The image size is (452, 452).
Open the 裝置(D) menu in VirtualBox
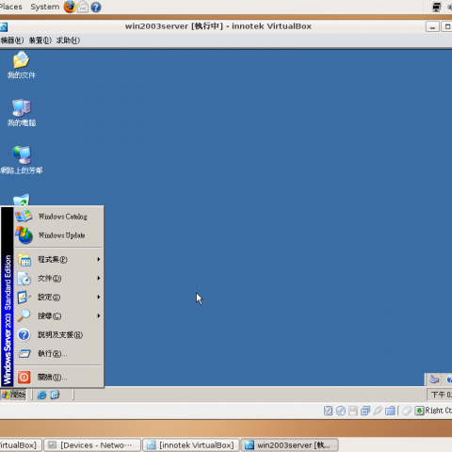(40, 40)
